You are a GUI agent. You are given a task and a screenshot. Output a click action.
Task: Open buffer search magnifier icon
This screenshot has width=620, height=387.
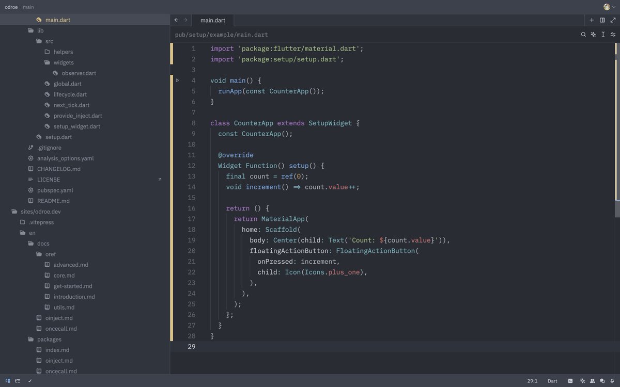583,35
